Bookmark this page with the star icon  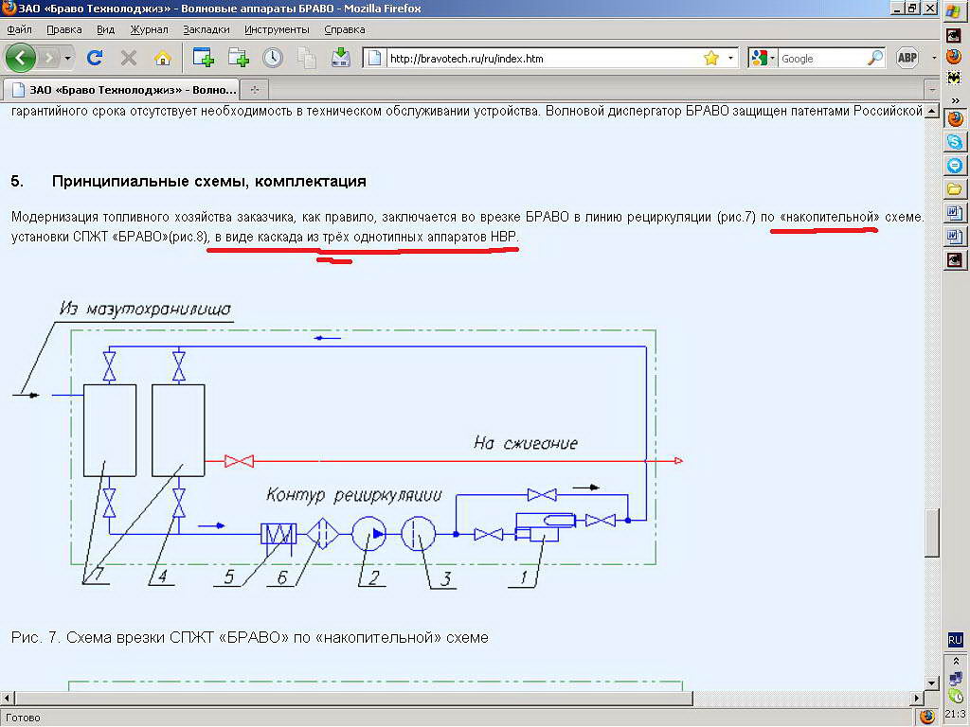711,58
